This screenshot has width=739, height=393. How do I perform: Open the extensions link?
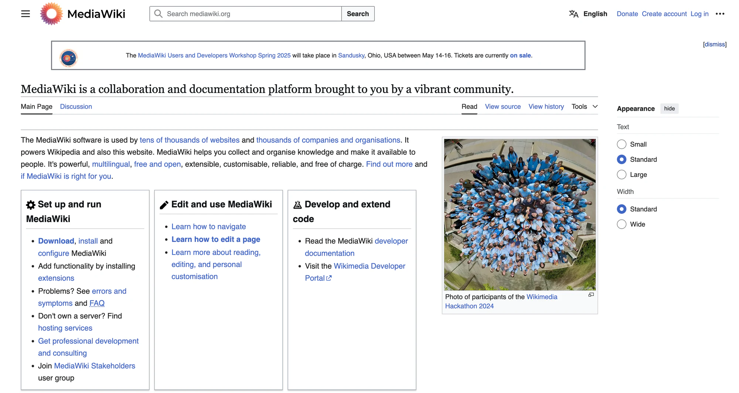coord(56,278)
